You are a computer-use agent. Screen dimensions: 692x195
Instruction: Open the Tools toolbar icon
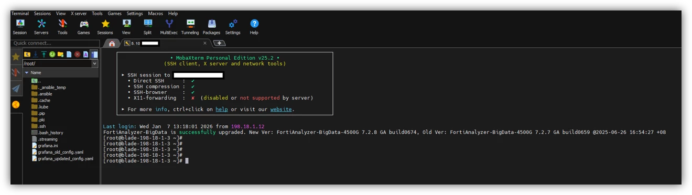[62, 27]
